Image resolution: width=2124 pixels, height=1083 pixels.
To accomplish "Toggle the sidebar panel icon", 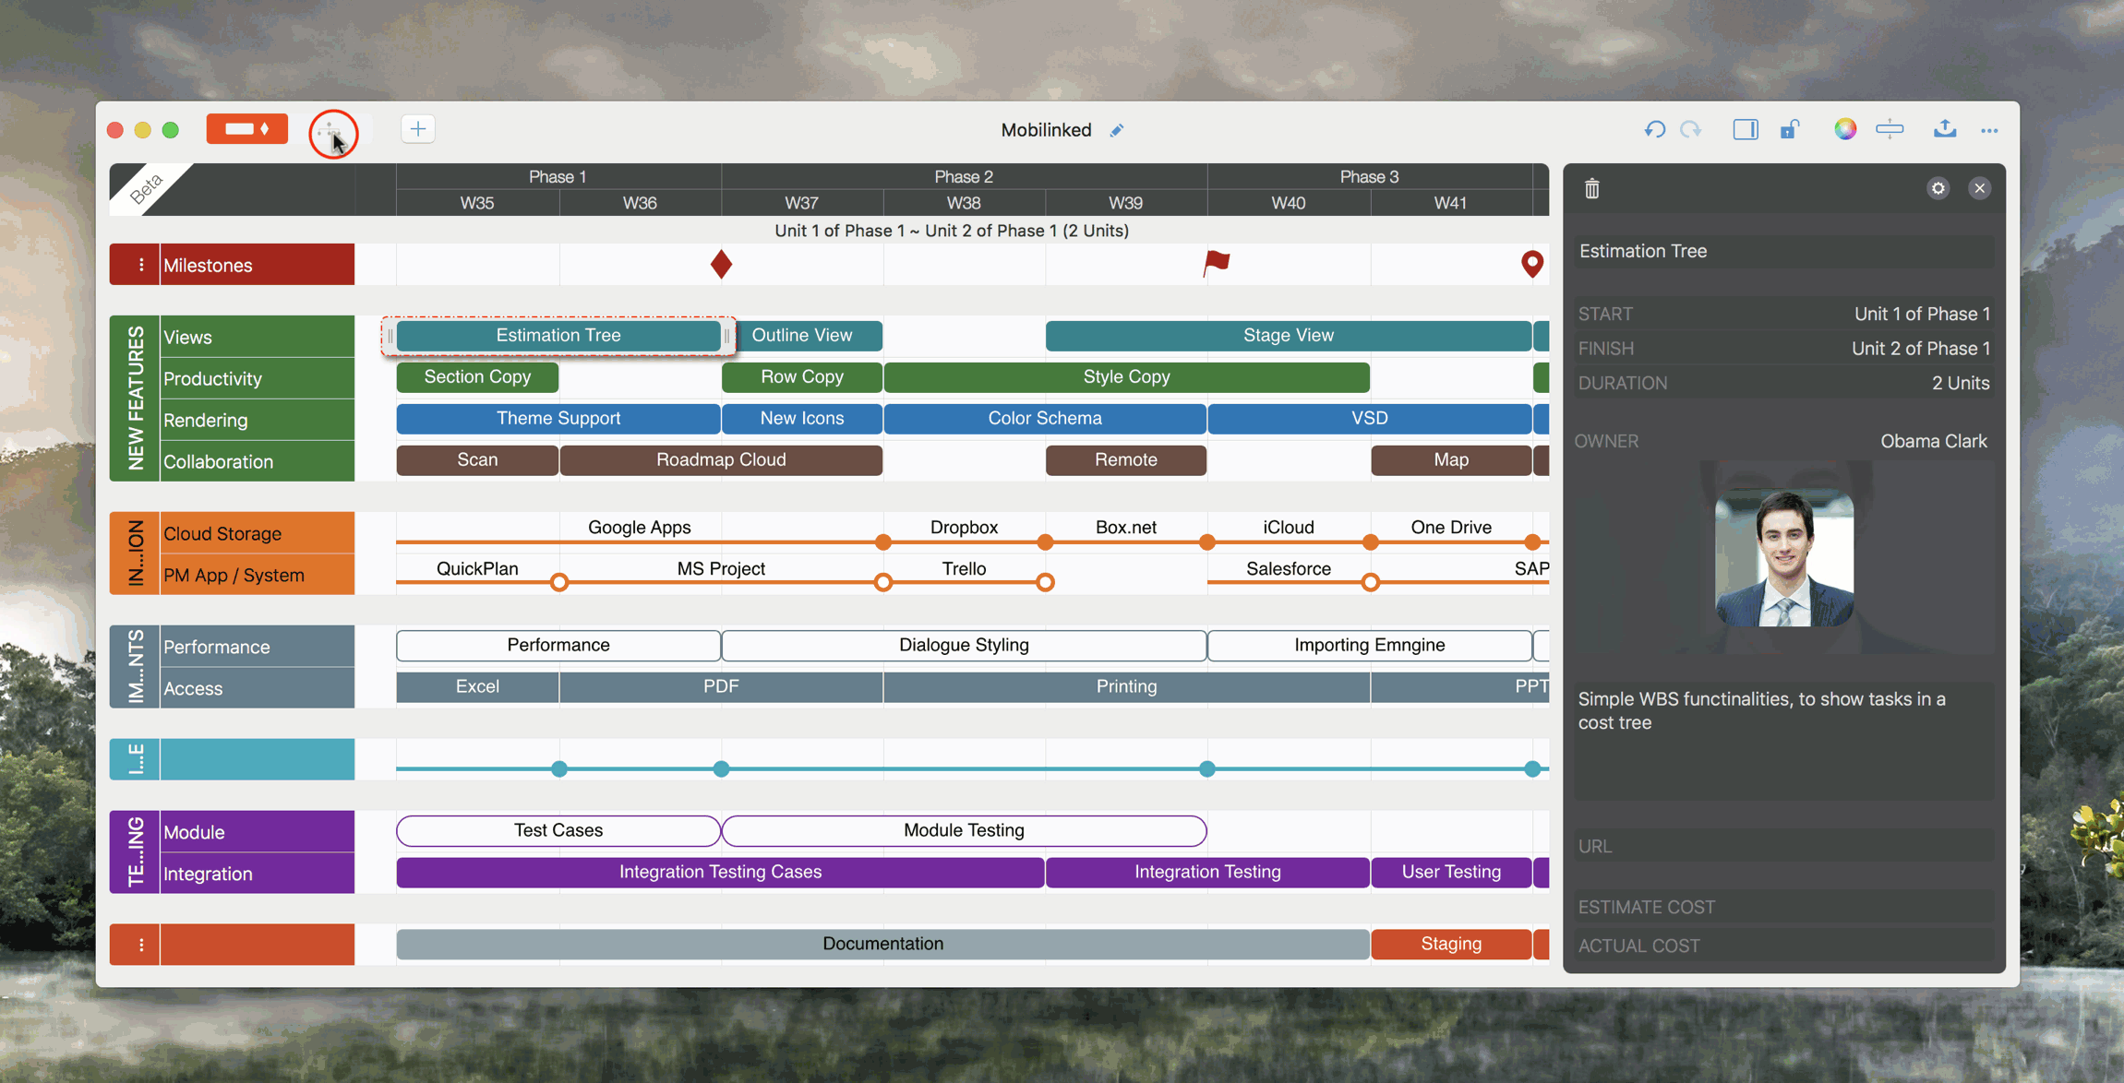I will click(1745, 129).
